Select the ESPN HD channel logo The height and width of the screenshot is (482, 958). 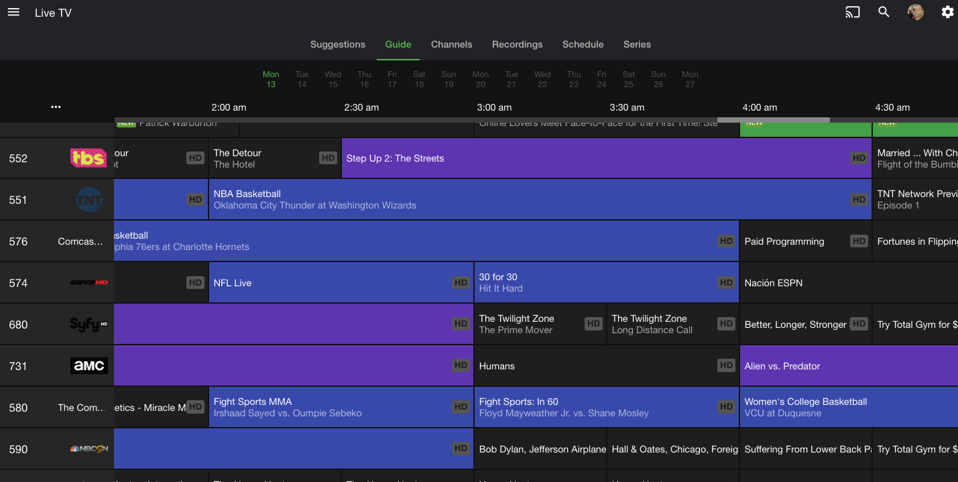click(88, 283)
